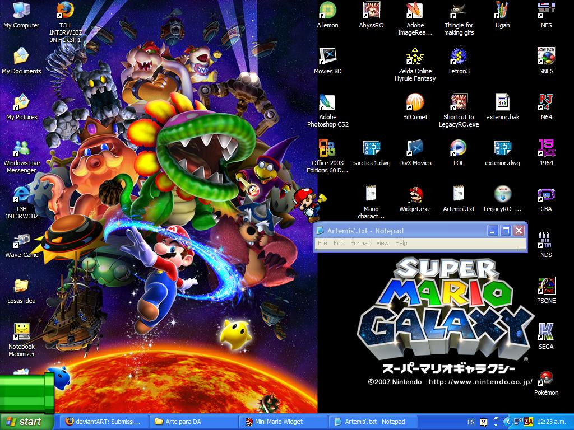Viewport: 574px width, 430px height.
Task: Expand hidden tray icons arrow
Action: point(507,422)
